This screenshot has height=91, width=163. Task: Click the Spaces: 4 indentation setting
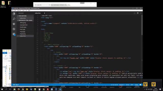[x=122, y=85]
